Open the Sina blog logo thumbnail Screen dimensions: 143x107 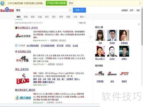23,36
